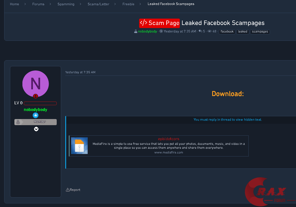
Task: Click the orange Download: heading
Action: pos(228,94)
